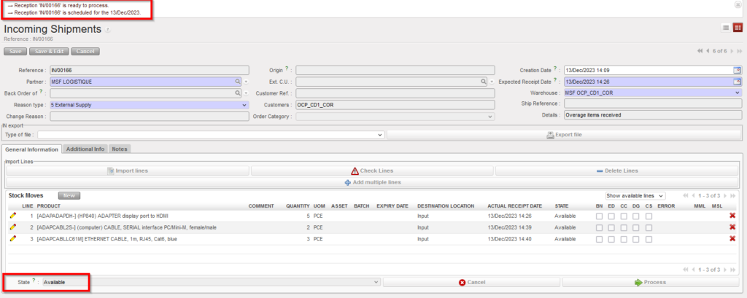Expand the Show available lines dropdown
Screen dimensions: 747x298
point(635,196)
